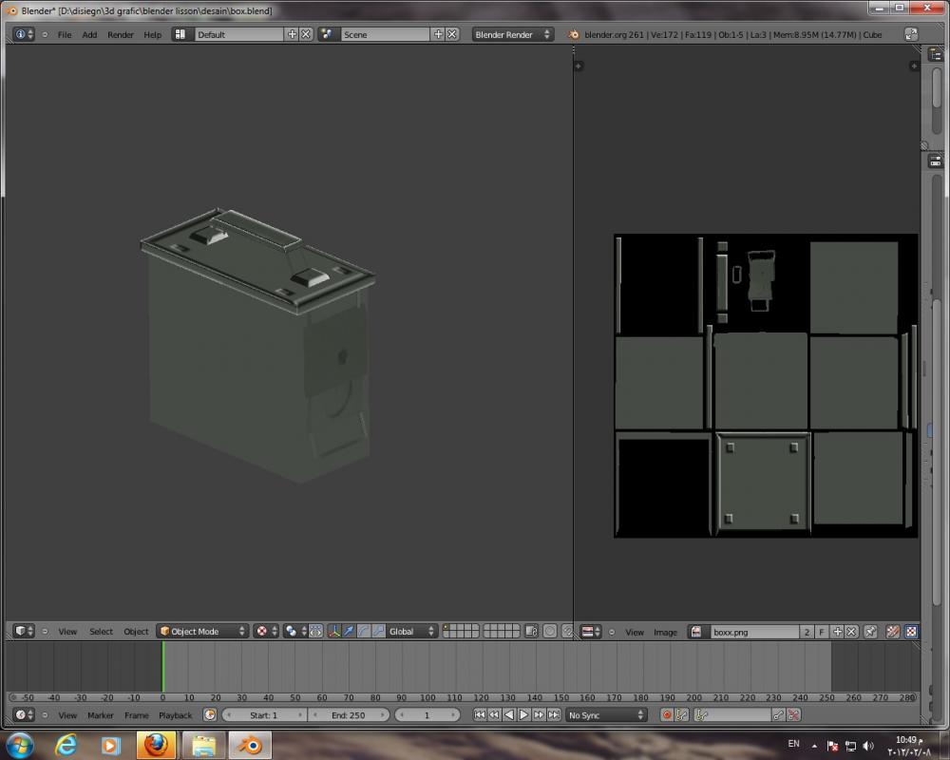
Task: Jump to the first frame
Action: [479, 715]
